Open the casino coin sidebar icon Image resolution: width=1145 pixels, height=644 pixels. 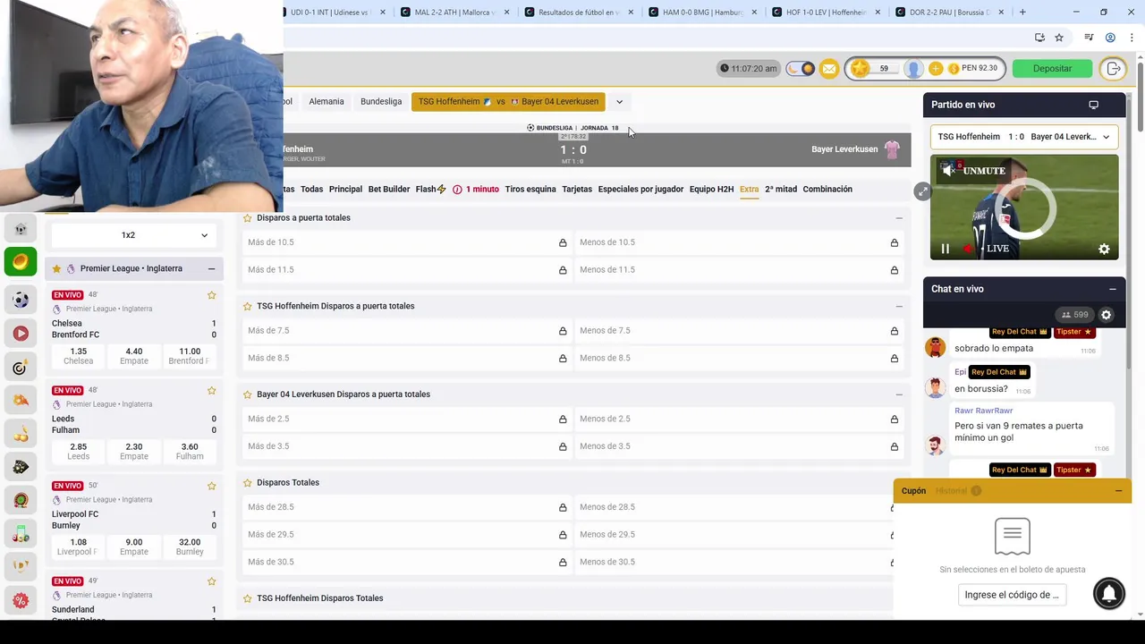pyautogui.click(x=21, y=262)
